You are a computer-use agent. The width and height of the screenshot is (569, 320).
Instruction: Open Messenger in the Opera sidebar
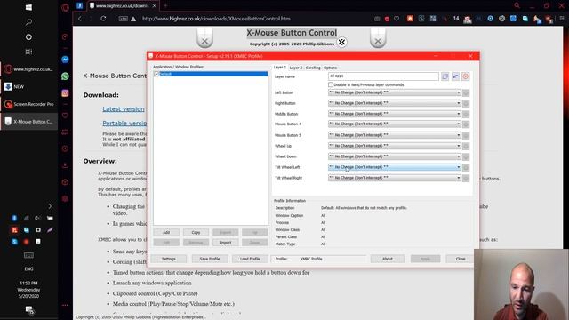(x=65, y=60)
